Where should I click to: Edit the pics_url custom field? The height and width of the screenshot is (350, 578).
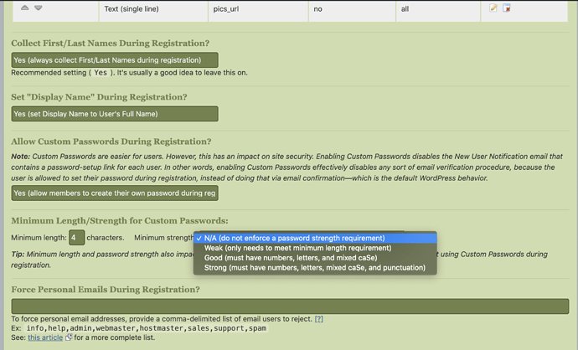point(493,8)
